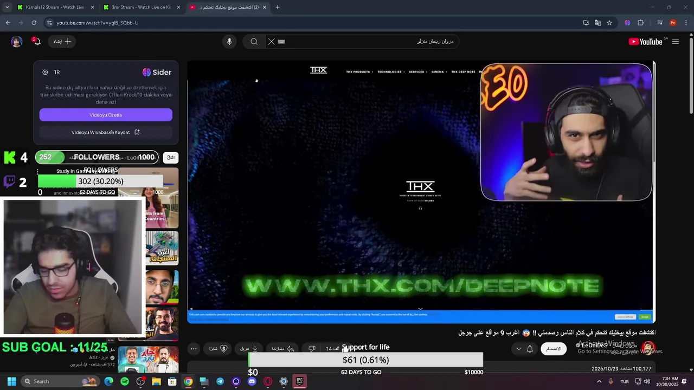Open the LeoNiDeS channel avatar
The height and width of the screenshot is (390, 694).
click(648, 347)
